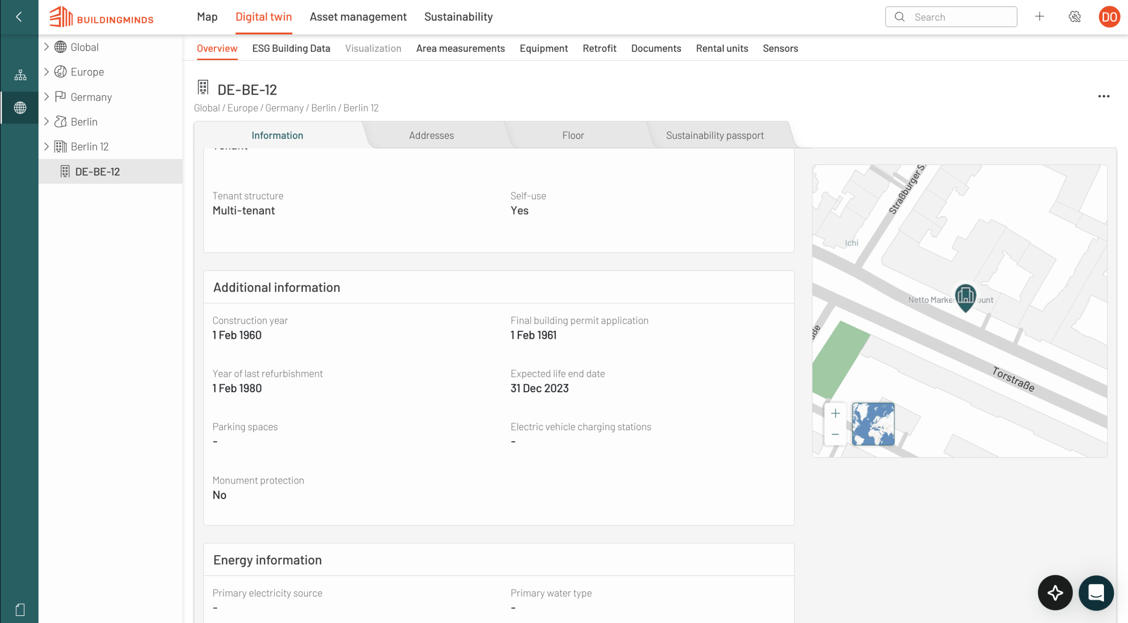Collapse sidebar with back arrow
The image size is (1128, 623).
[19, 17]
